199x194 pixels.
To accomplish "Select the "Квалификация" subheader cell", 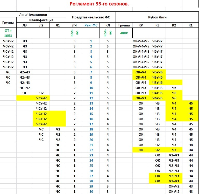I will point(41,20).
